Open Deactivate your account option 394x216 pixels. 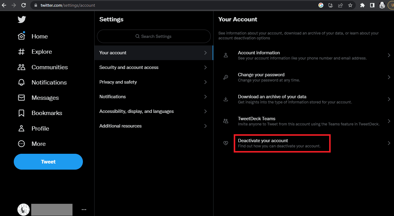(x=303, y=143)
